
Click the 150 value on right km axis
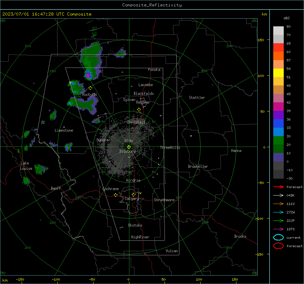click(261, 40)
